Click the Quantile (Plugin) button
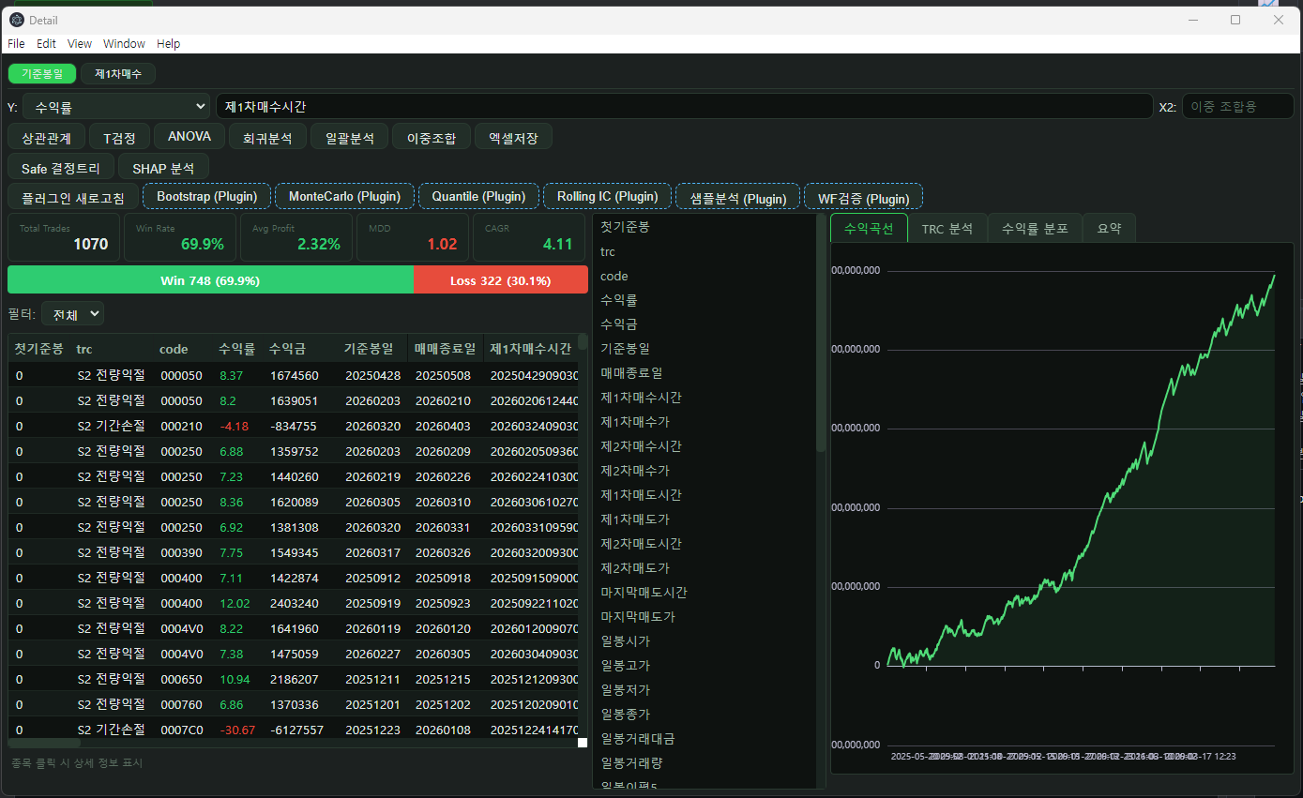 478,197
